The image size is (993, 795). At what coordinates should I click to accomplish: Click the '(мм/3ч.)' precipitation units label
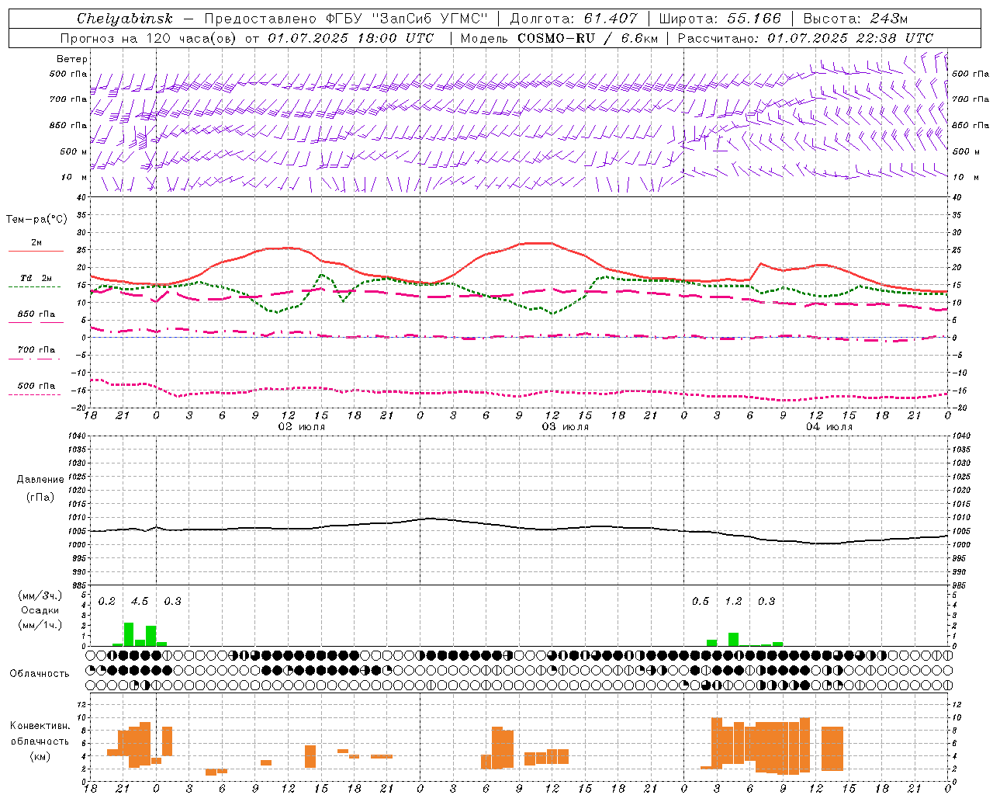coord(40,595)
